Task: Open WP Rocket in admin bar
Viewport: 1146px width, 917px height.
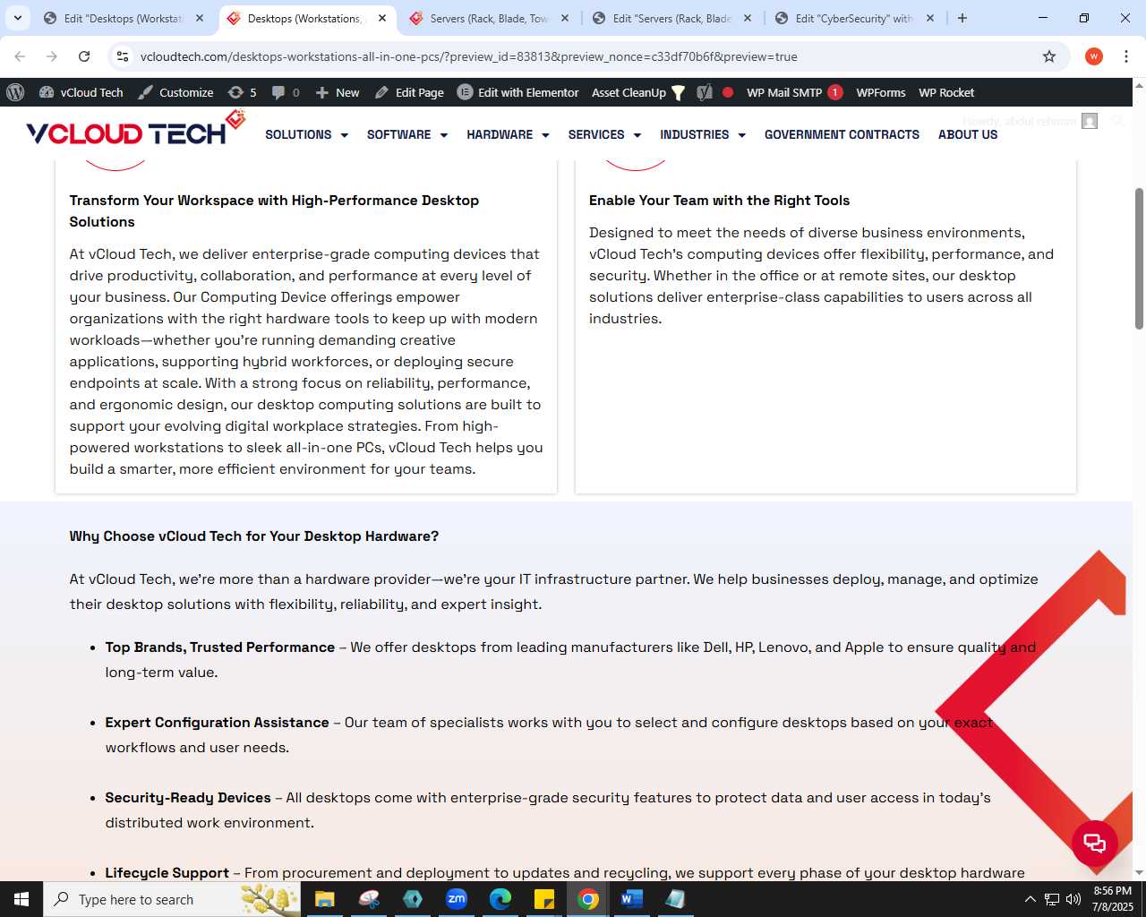Action: coord(946,92)
